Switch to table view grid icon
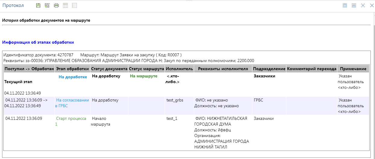375x159 pixels. [65, 5]
